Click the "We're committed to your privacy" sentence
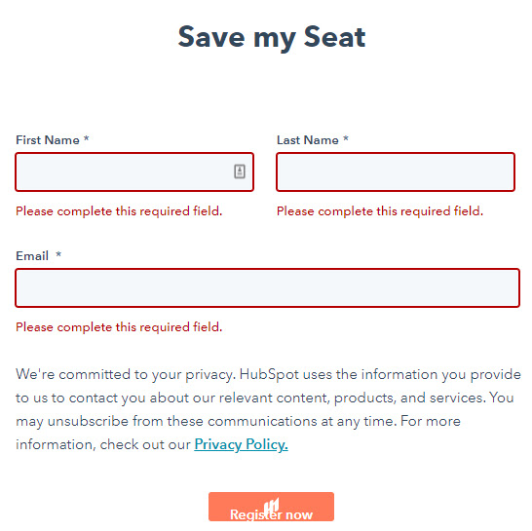The width and height of the screenshot is (532, 531). [126, 374]
